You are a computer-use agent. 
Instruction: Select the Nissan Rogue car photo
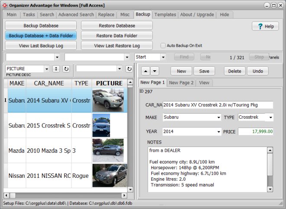coord(110,176)
